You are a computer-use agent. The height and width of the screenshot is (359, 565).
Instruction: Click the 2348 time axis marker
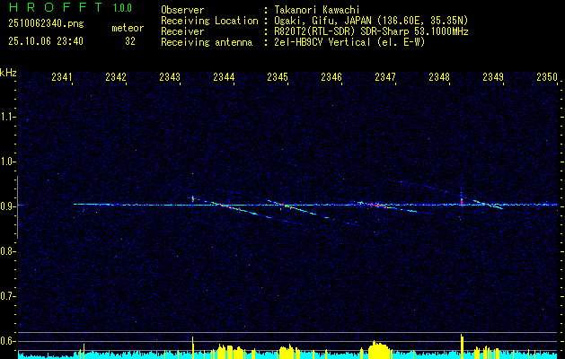tap(439, 76)
